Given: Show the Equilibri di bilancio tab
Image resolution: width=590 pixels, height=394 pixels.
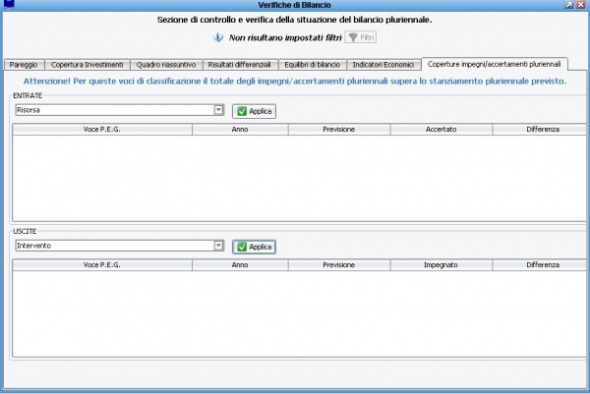Looking at the screenshot, I should click(x=312, y=64).
